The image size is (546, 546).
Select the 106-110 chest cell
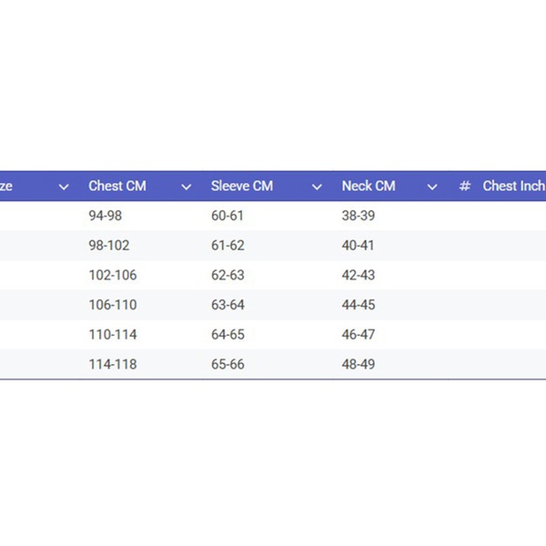tap(113, 305)
